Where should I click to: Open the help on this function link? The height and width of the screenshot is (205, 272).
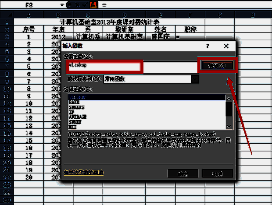click(x=83, y=173)
